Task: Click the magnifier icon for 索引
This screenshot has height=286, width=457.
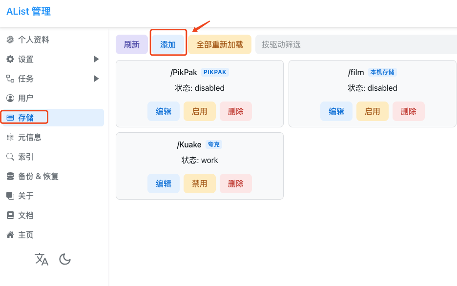Action: pos(10,157)
